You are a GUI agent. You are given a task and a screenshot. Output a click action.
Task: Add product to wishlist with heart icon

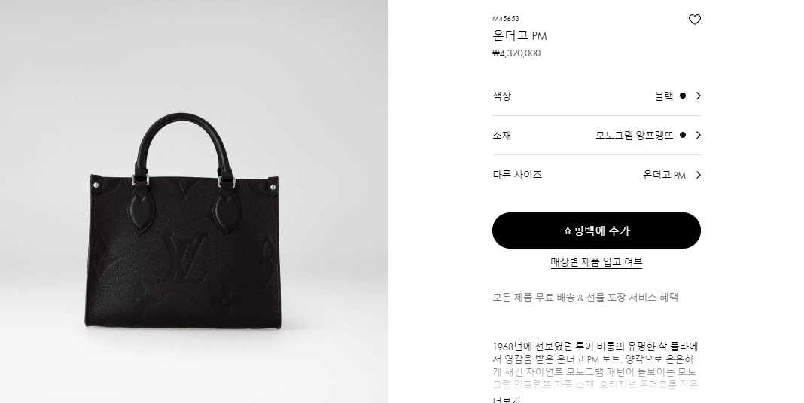point(694,20)
